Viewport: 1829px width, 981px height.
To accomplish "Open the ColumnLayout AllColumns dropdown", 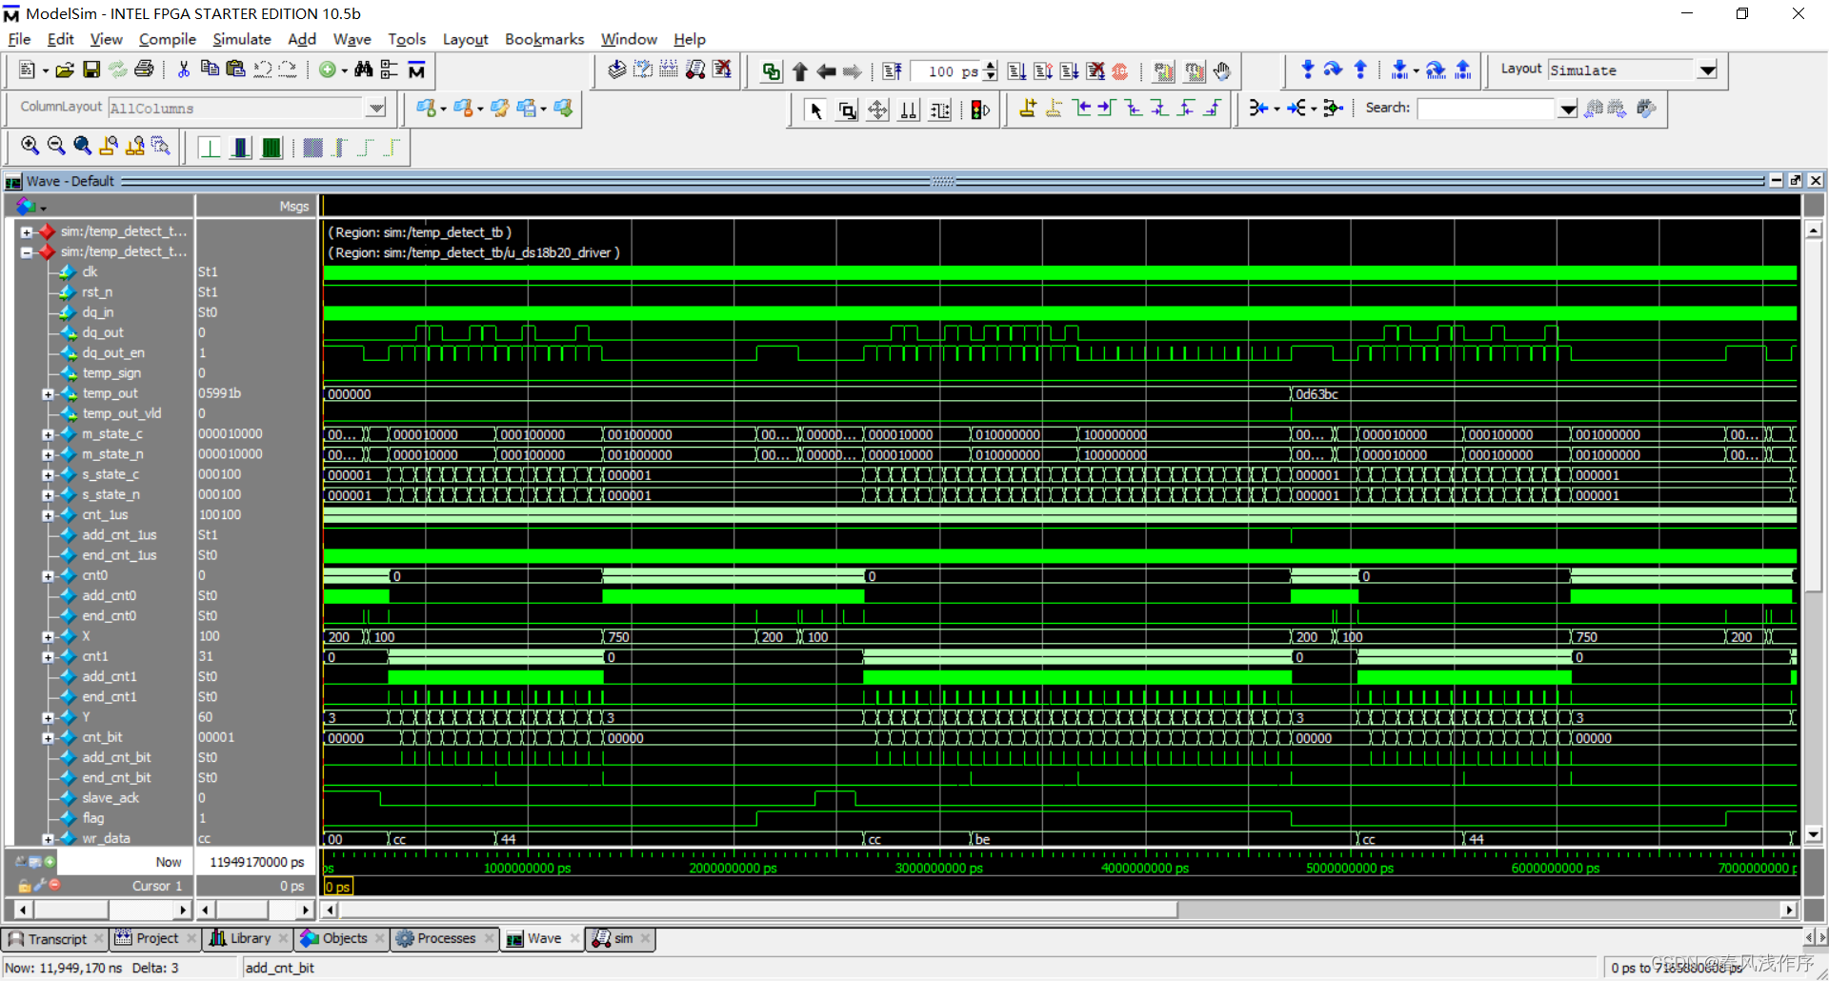I will (x=376, y=108).
